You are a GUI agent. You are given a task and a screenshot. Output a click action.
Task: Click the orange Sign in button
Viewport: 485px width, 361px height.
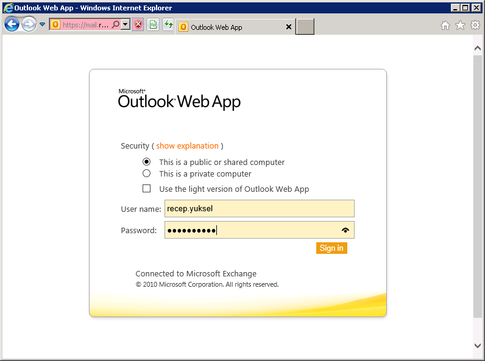pyautogui.click(x=331, y=248)
